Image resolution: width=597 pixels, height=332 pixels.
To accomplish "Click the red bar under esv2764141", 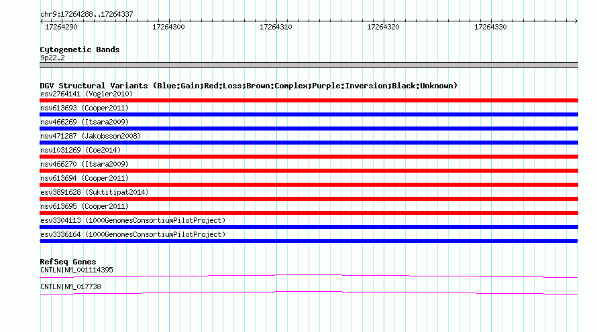I will [309, 100].
